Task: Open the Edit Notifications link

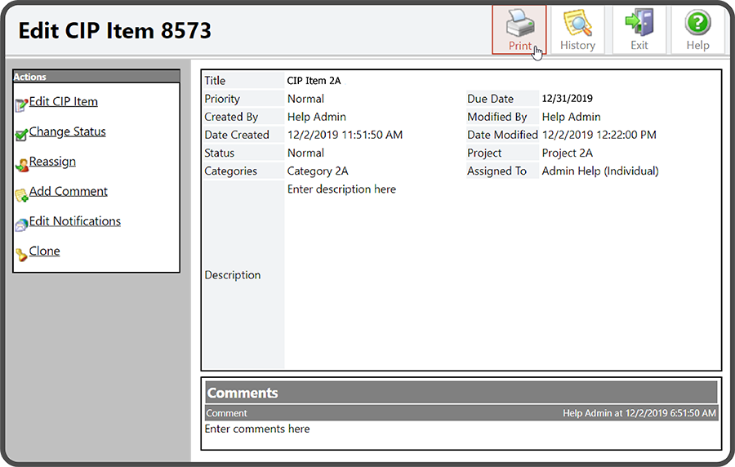Action: pos(75,221)
